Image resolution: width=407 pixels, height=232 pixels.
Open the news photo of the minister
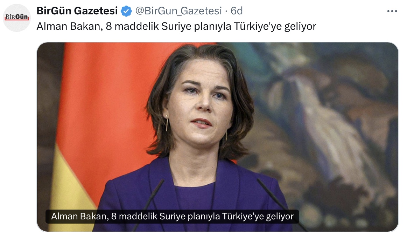point(218,137)
